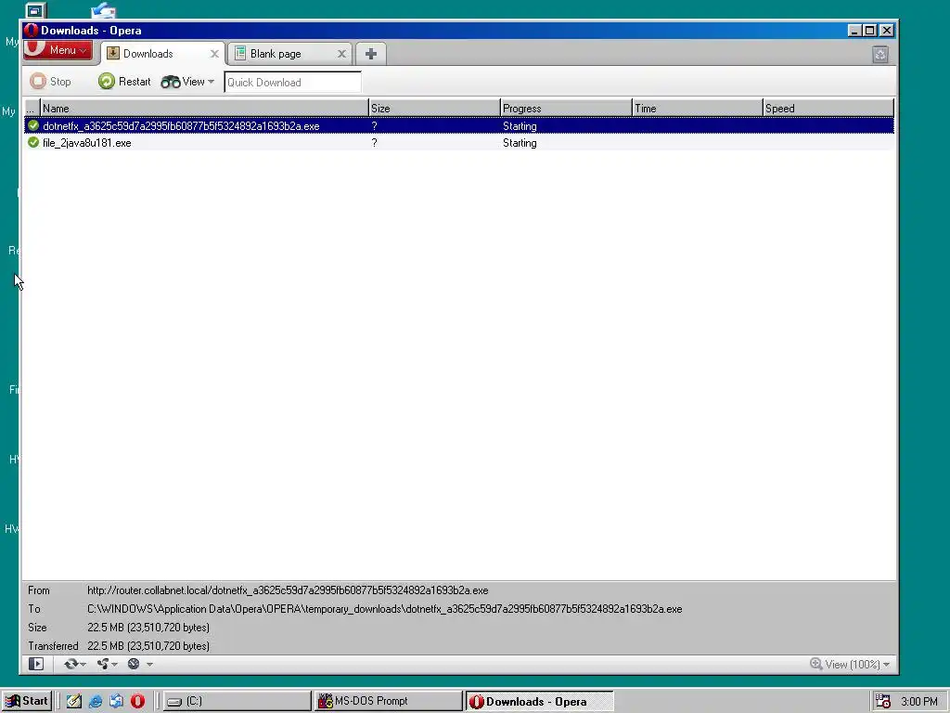This screenshot has width=950, height=713.
Task: Click the Restart download button
Action: pyautogui.click(x=125, y=82)
